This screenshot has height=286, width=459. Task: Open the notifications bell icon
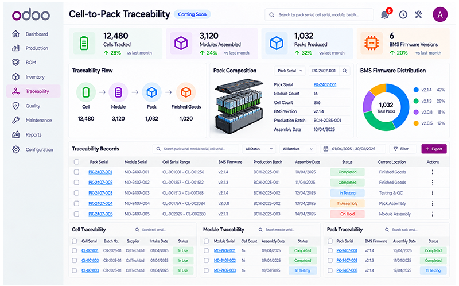pos(385,14)
